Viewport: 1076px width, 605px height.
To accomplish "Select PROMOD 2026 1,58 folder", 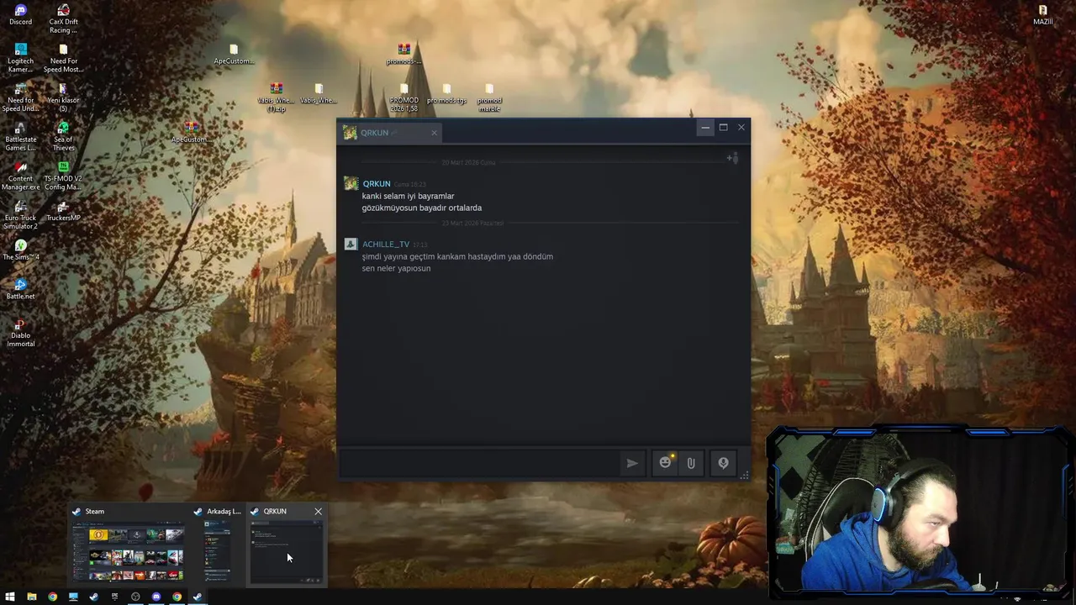I will (404, 97).
